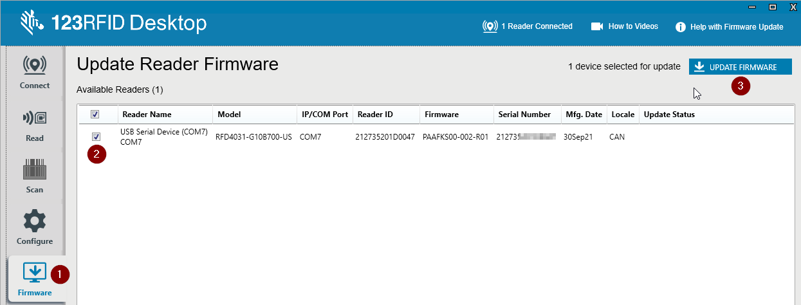Sort by Firmware column header
The image size is (801, 305).
pos(441,115)
